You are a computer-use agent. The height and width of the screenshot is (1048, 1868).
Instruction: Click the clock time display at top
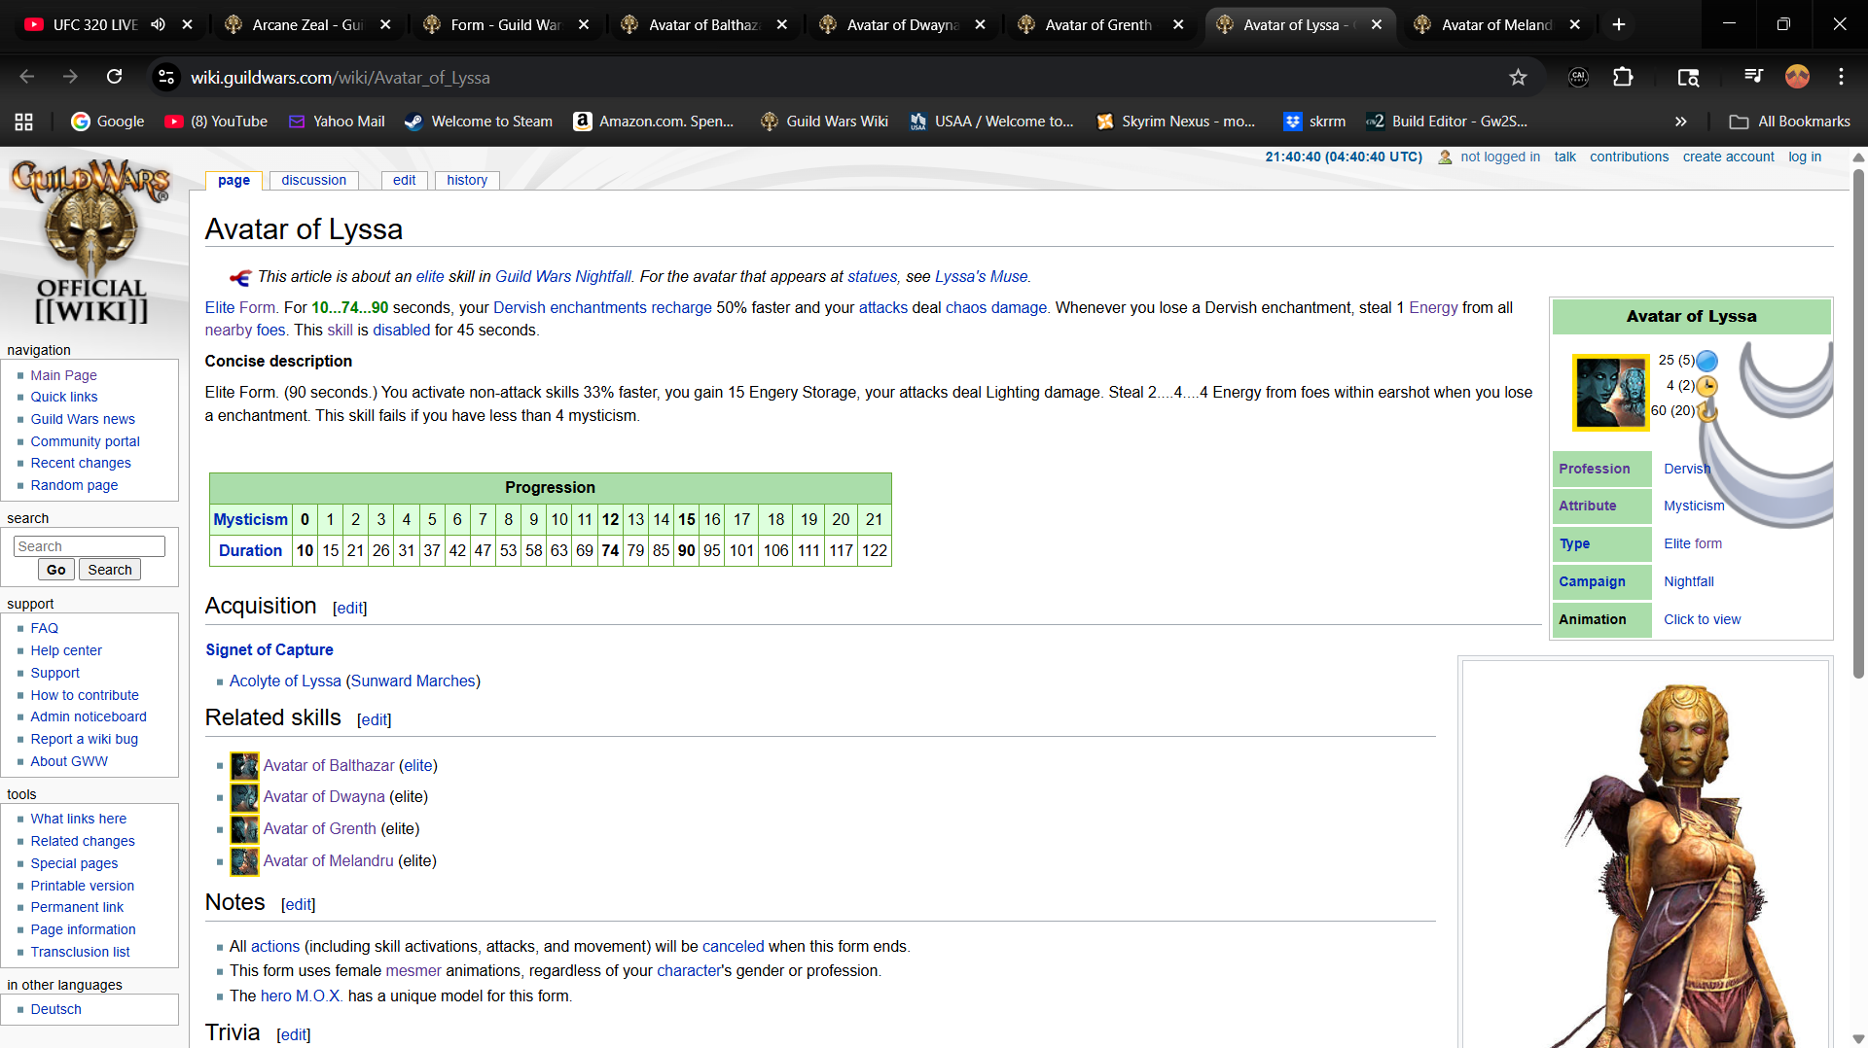click(x=1344, y=157)
